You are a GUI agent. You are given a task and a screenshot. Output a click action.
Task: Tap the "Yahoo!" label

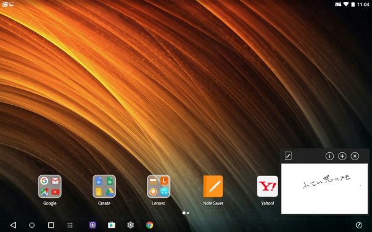pos(267,203)
